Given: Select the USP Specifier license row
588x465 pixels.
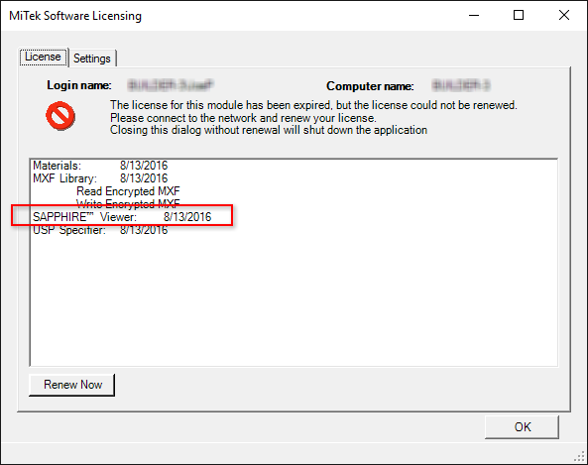Looking at the screenshot, I should tap(100, 230).
